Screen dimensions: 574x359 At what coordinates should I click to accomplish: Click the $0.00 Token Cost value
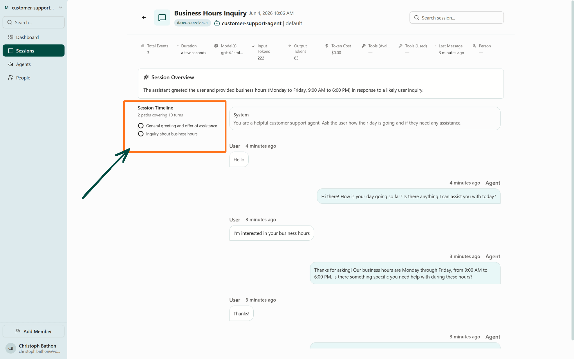(336, 52)
